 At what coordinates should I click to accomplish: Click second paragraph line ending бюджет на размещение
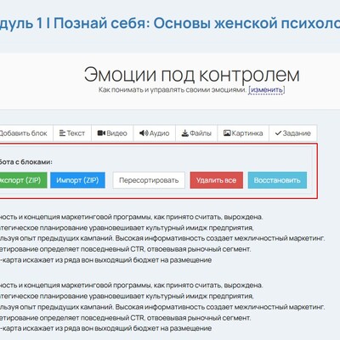(x=105, y=328)
